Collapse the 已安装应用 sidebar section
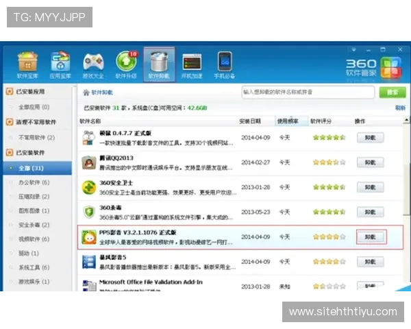Viewport: 411px width, 329px height. pos(10,91)
